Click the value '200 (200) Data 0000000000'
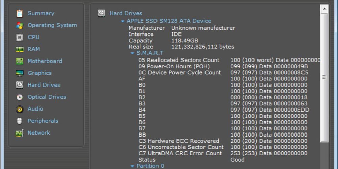The height and width of the screenshot is (169, 338). click(269, 141)
